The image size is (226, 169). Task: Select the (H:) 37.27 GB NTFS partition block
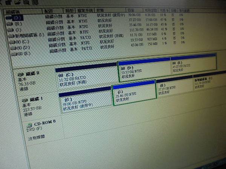click(x=175, y=87)
